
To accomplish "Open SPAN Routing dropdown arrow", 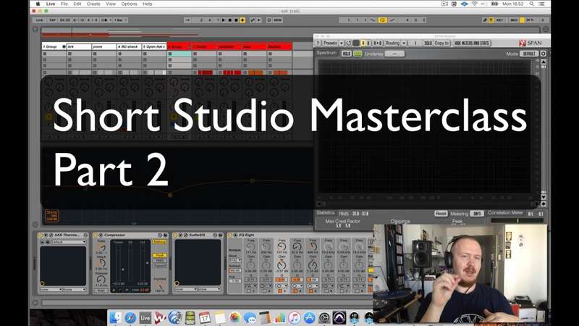I will [404, 43].
